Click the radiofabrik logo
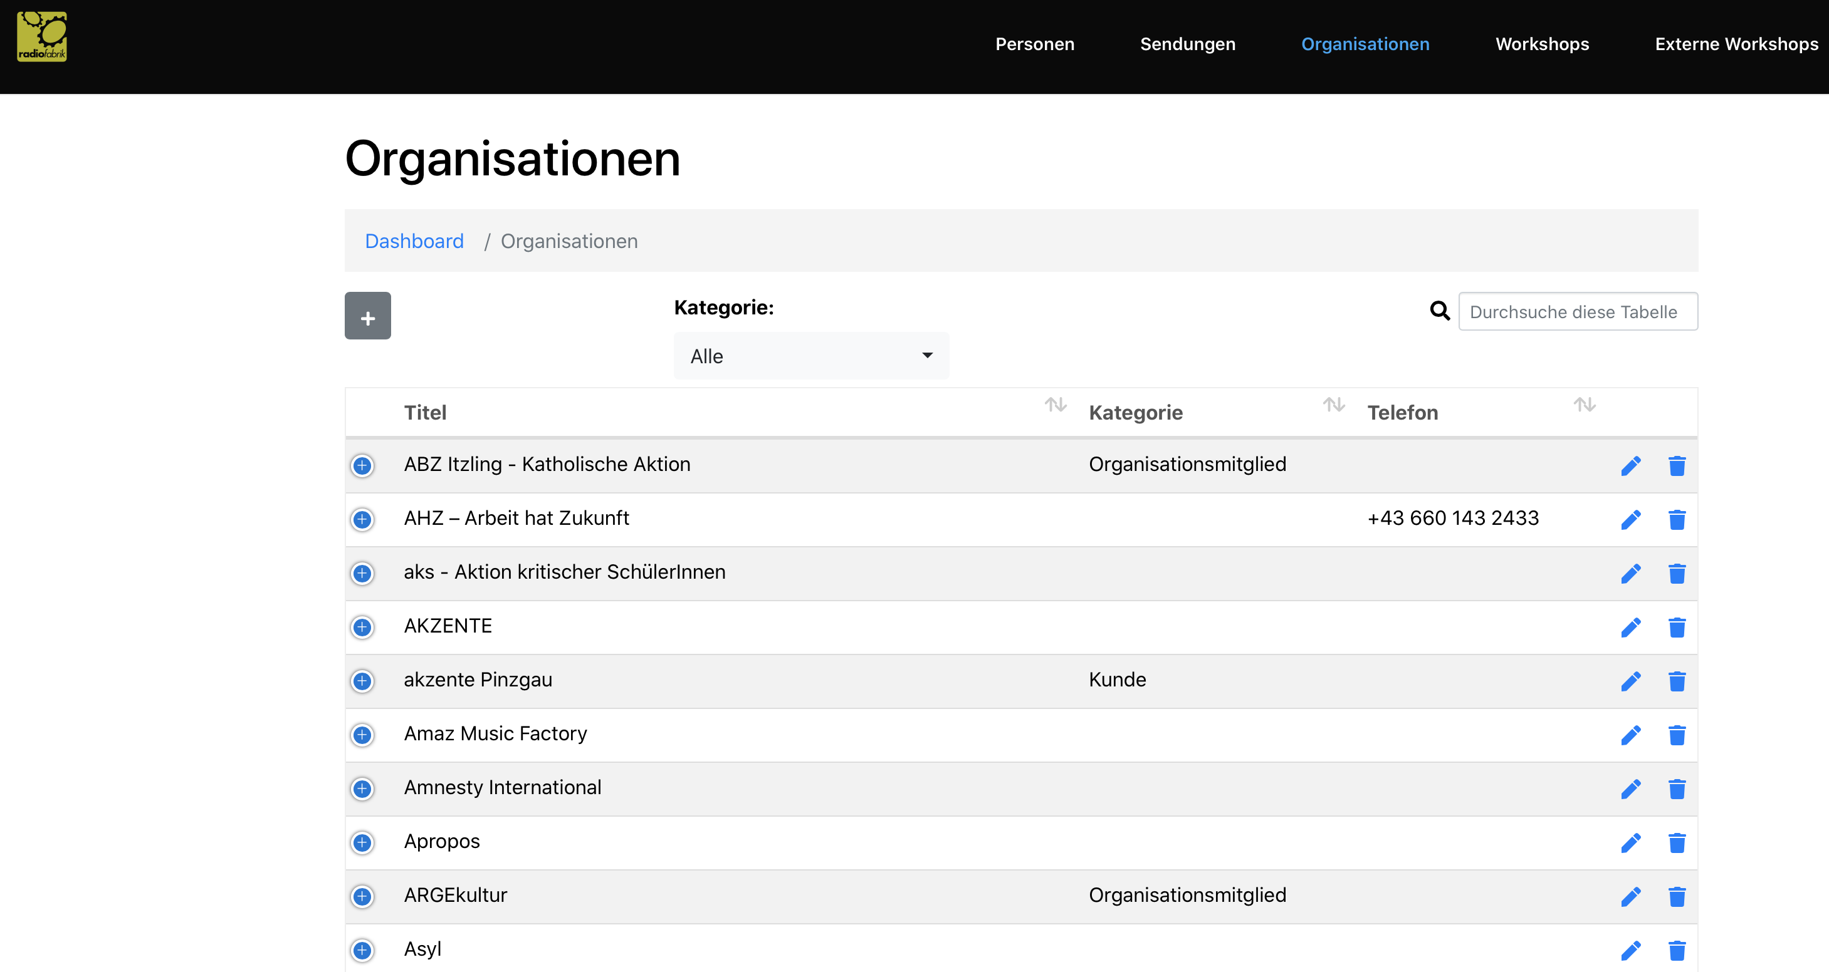 pyautogui.click(x=42, y=37)
